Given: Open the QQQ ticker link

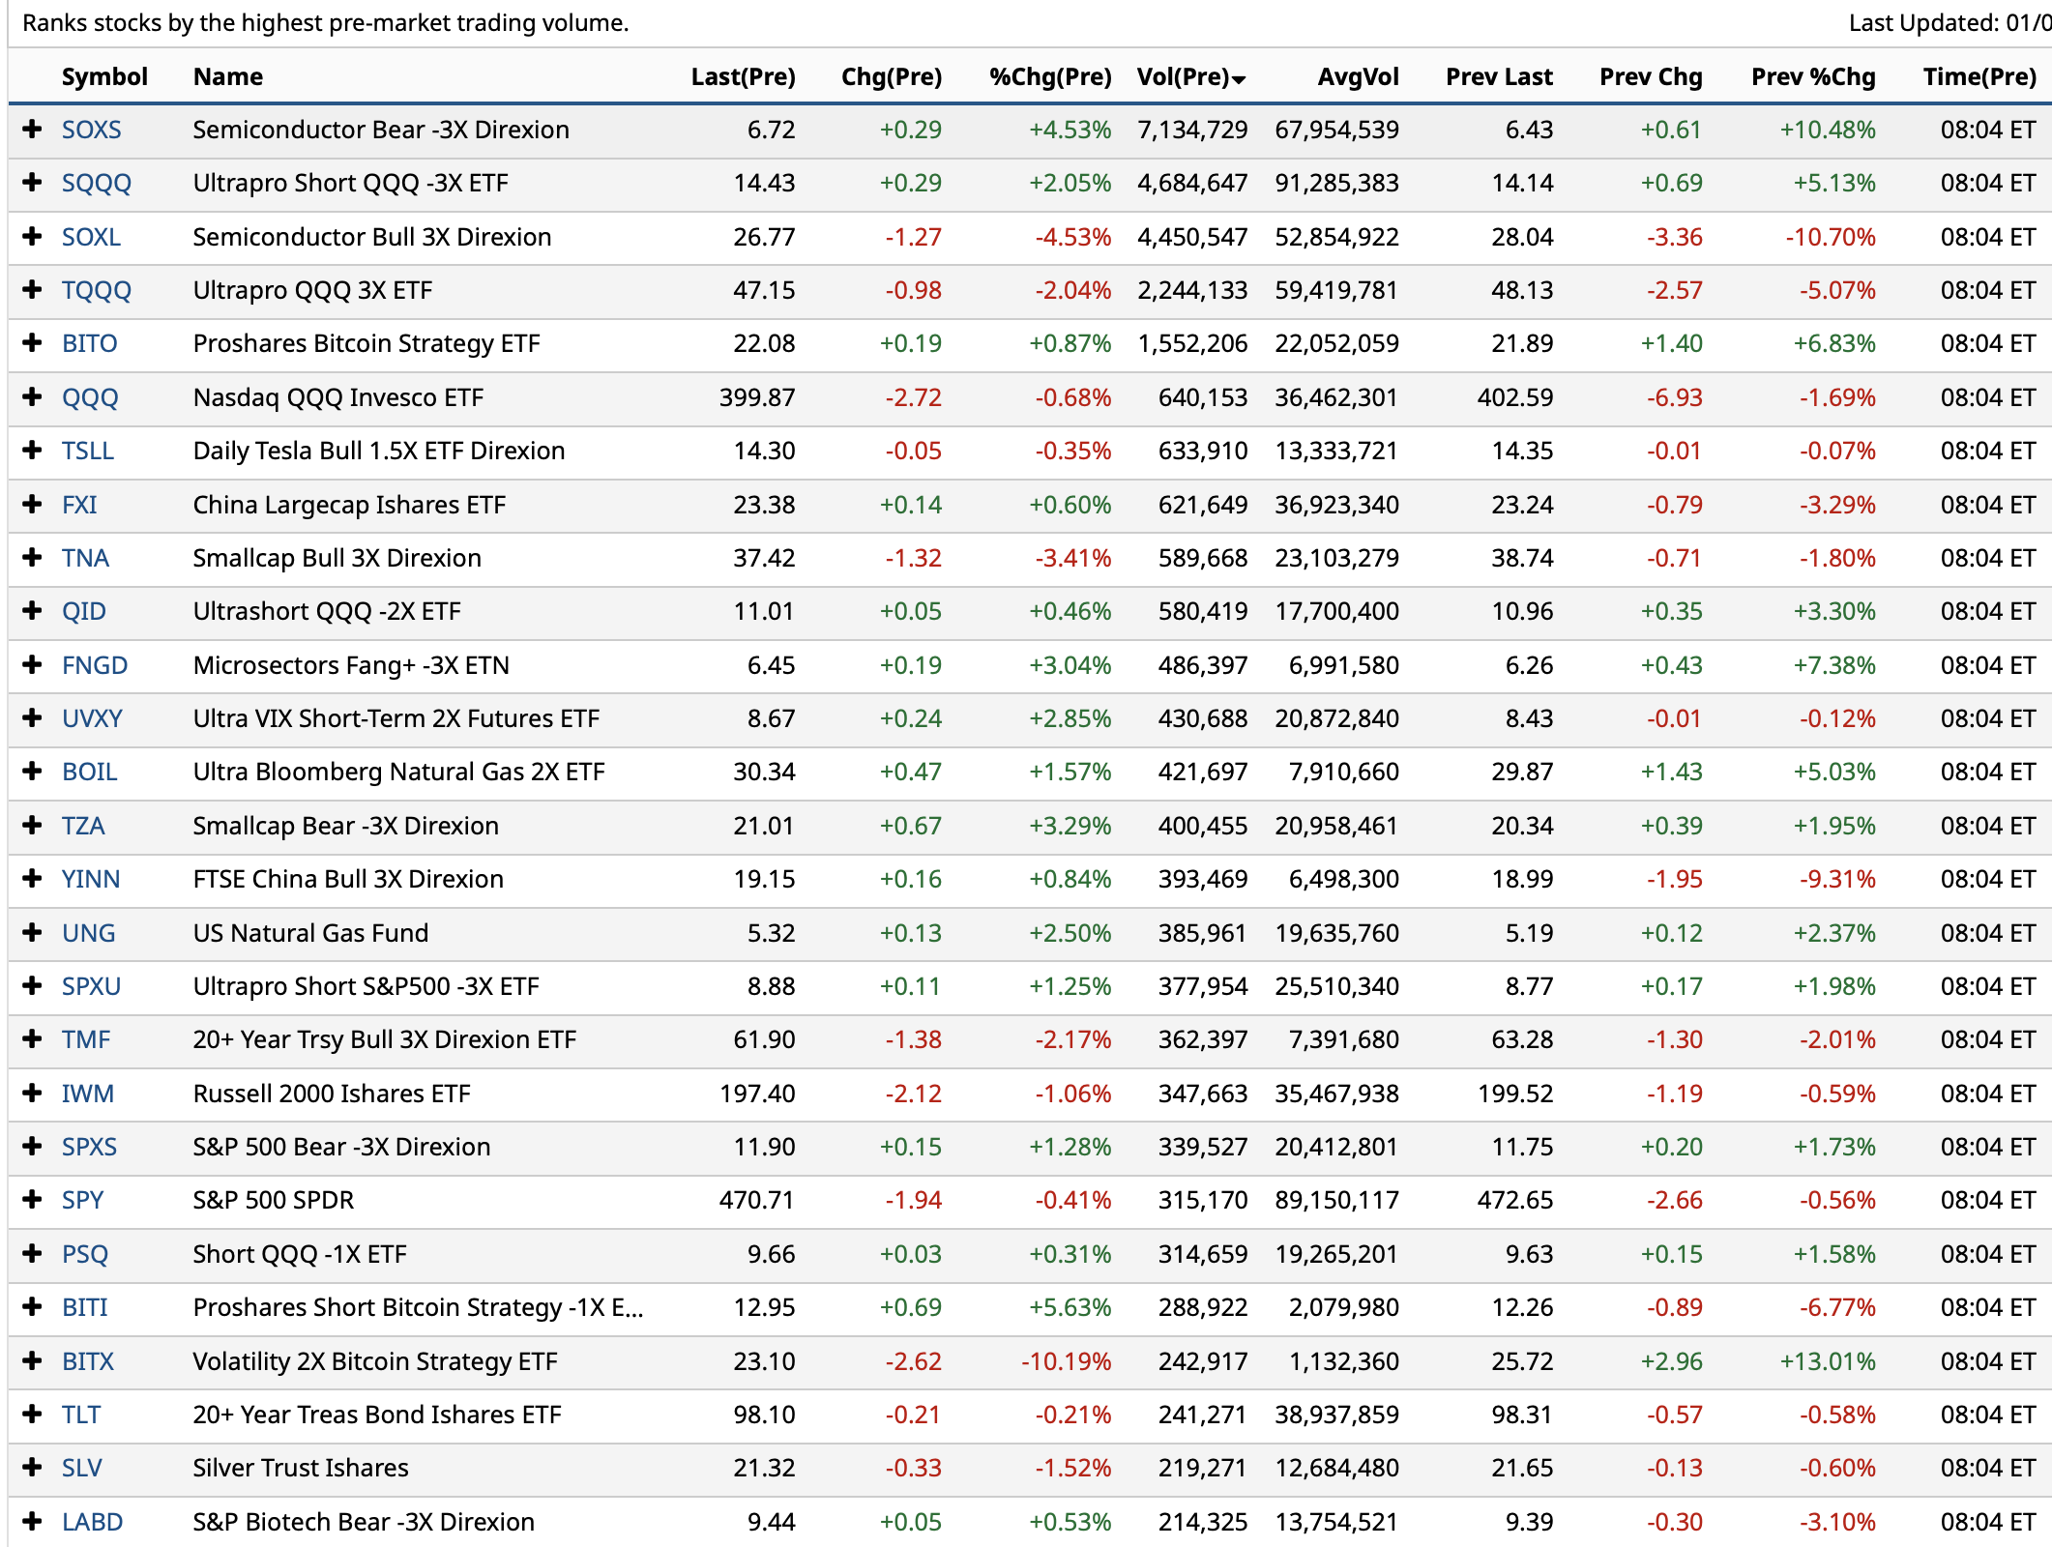Looking at the screenshot, I should (90, 397).
